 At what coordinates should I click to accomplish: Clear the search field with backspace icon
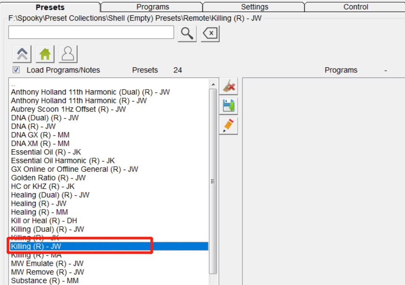[210, 33]
